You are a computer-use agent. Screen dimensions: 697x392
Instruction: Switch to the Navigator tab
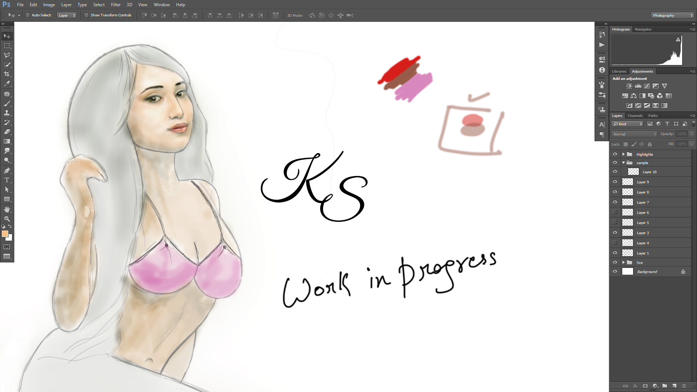coord(643,29)
